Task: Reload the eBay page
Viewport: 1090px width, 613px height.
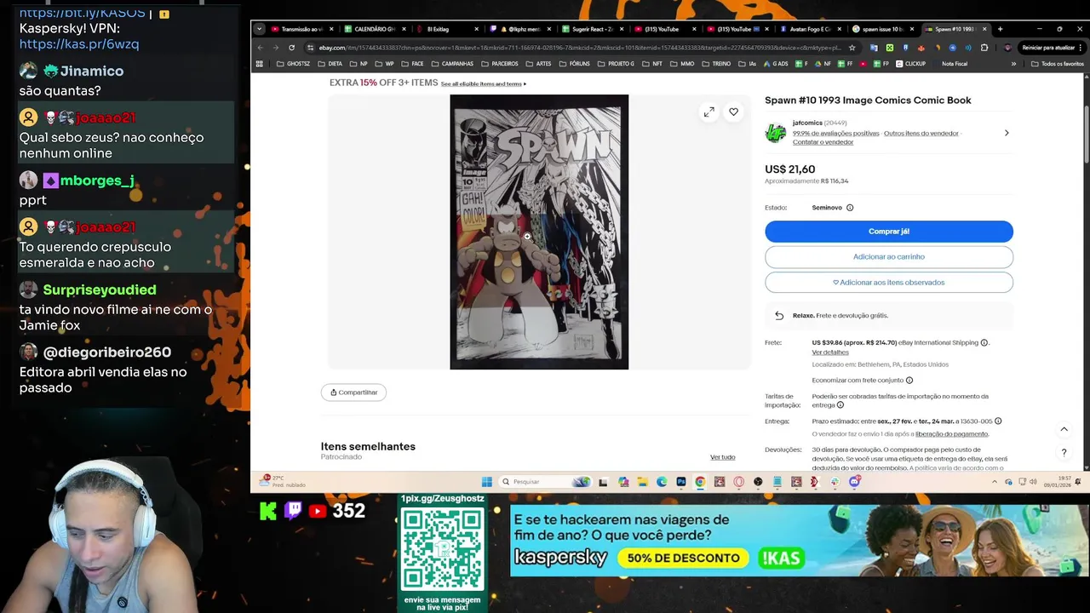Action: [291, 48]
